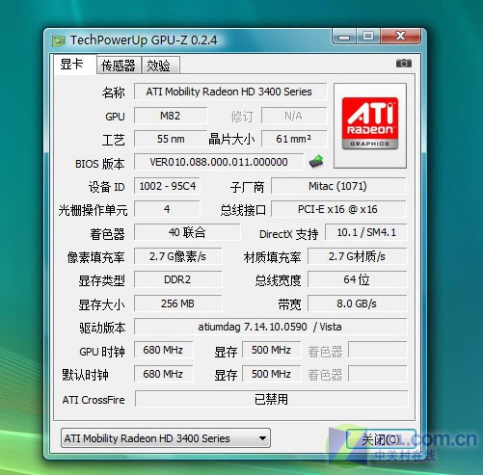The image size is (483, 475).
Task: Click the die size value 61 mm²
Action: [x=294, y=139]
